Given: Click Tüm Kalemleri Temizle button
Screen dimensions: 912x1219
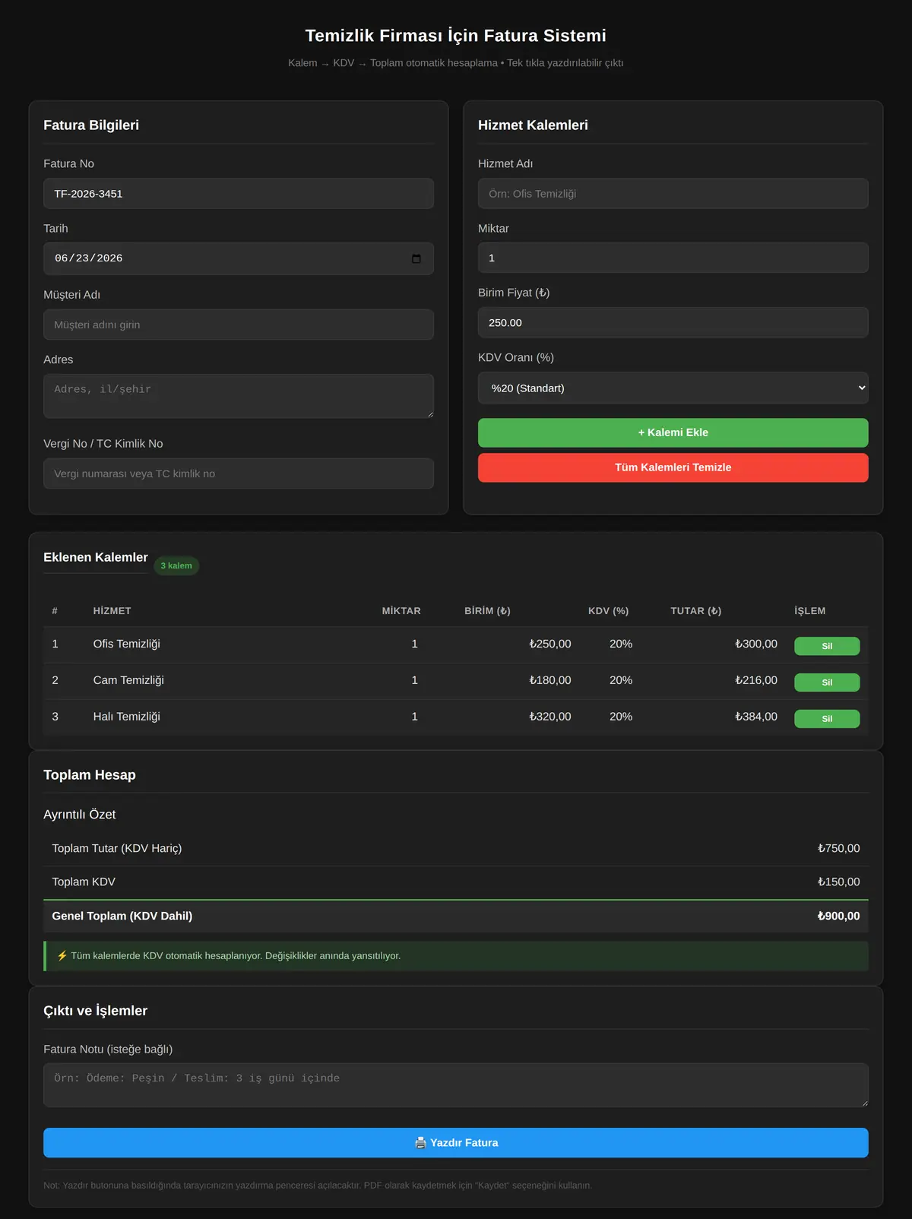Looking at the screenshot, I should pos(673,467).
